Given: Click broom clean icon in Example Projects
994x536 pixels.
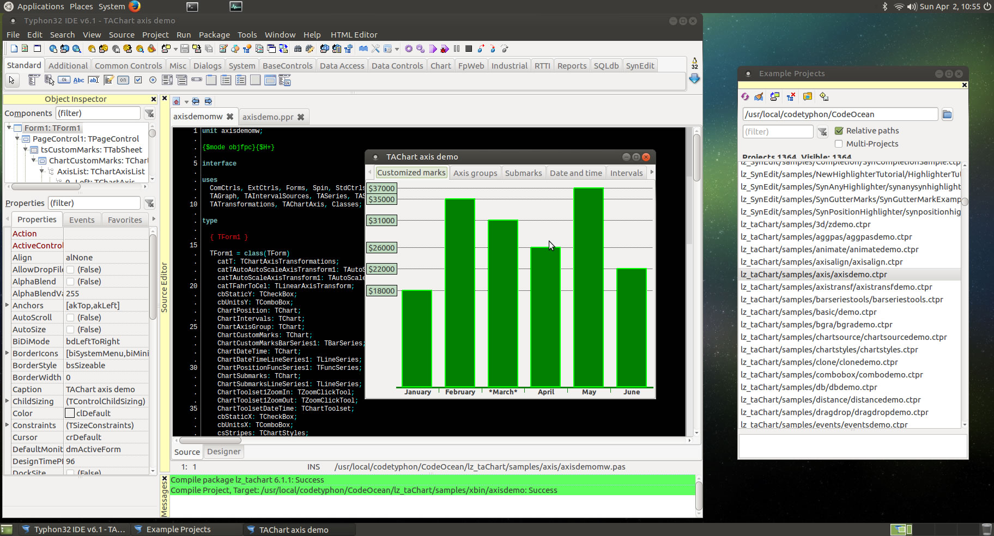Looking at the screenshot, I should pos(759,97).
